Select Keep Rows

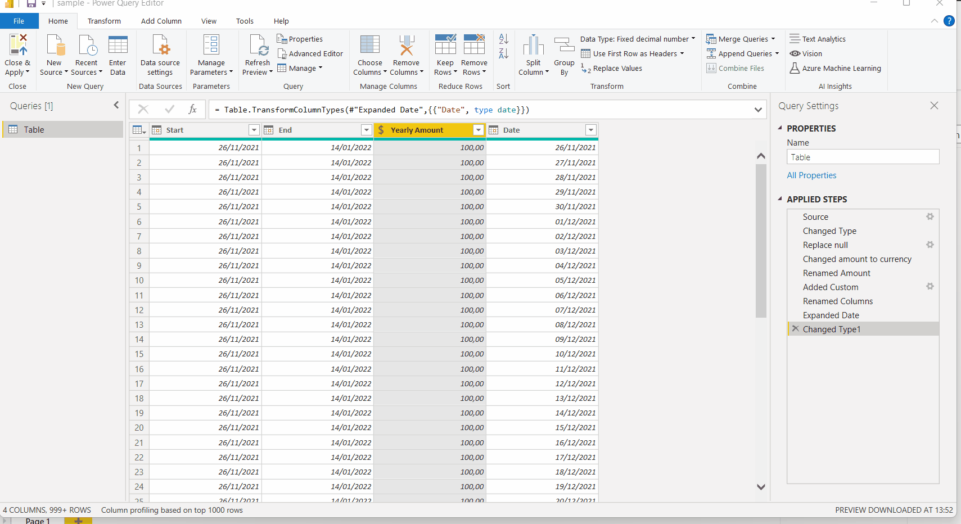click(445, 55)
